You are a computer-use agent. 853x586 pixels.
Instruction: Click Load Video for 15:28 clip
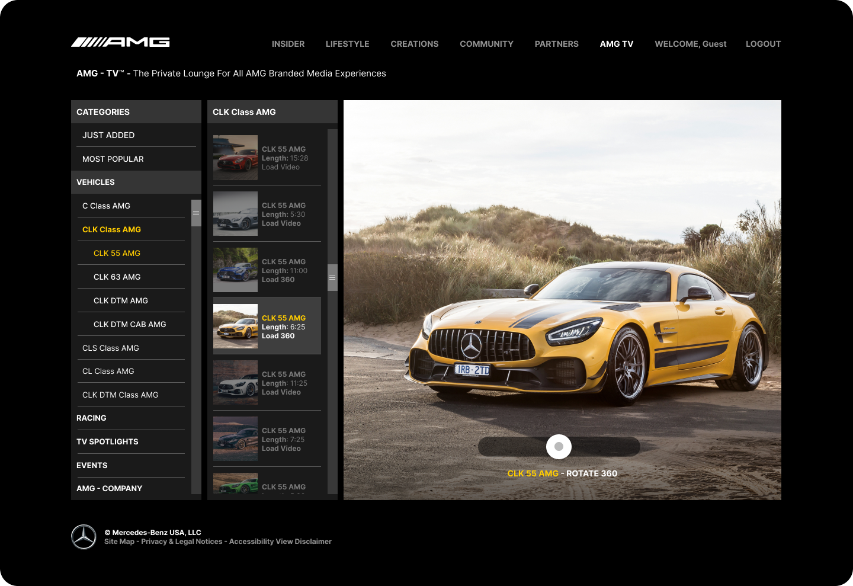point(281,167)
